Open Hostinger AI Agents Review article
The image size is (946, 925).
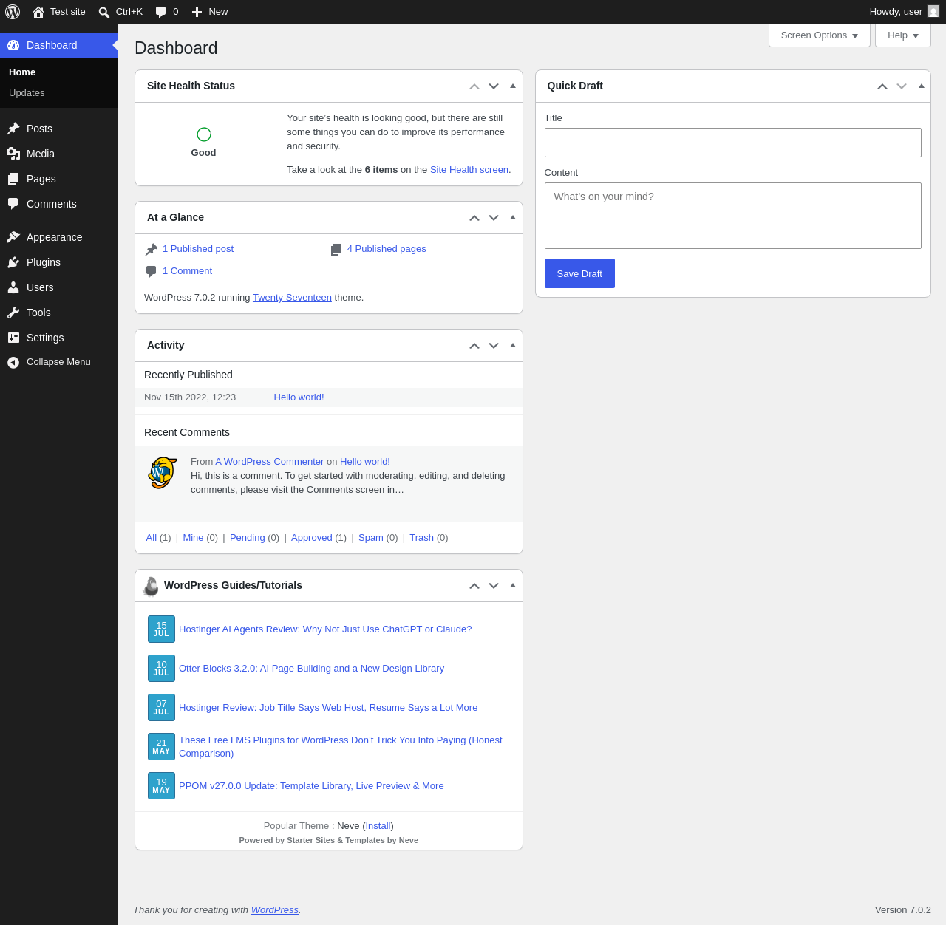(325, 629)
